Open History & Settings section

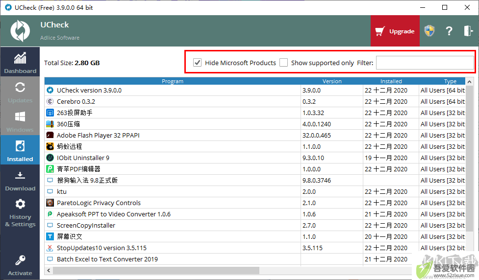pos(20,211)
